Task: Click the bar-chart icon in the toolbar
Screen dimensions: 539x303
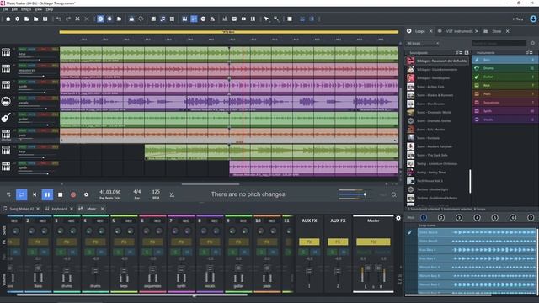Action: 225,19
